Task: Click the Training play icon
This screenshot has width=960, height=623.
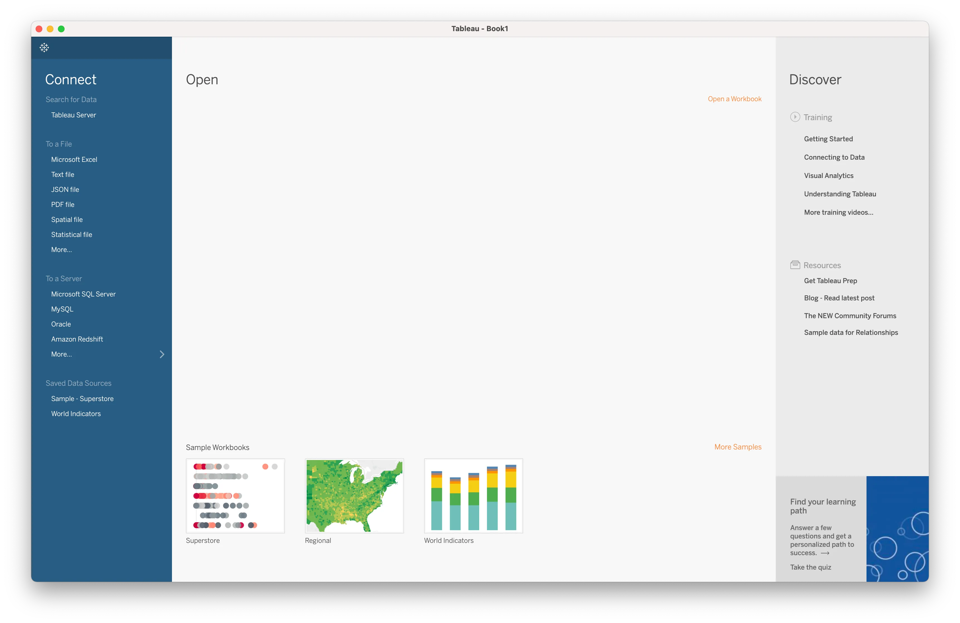Action: click(x=795, y=117)
